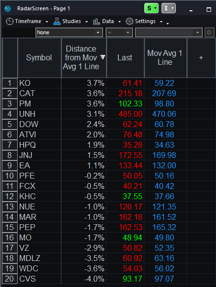Expand the empty value combo box
Viewport: 216px width, 287px height.
coord(169,32)
